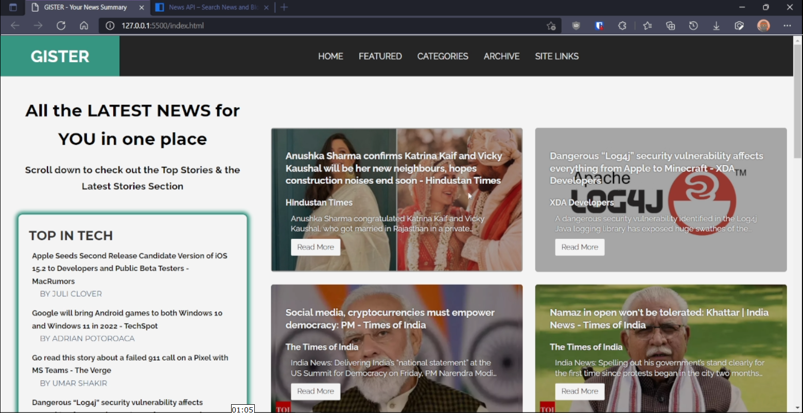The image size is (803, 413).
Task: Click the address bar URL field
Action: [x=329, y=26]
